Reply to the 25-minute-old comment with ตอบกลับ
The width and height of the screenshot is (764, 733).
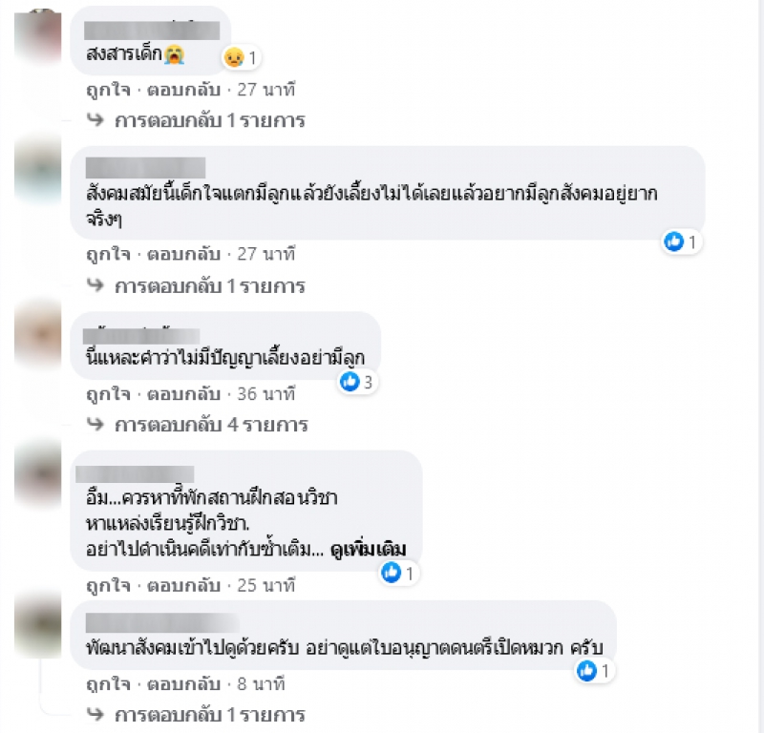click(x=183, y=585)
